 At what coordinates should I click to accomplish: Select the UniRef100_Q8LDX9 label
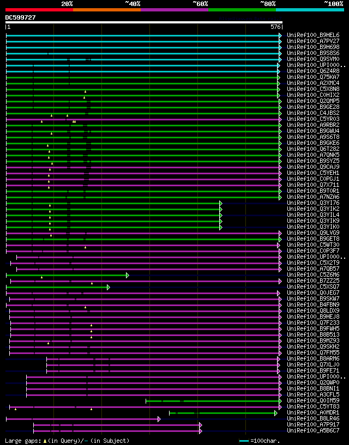coord(313,311)
